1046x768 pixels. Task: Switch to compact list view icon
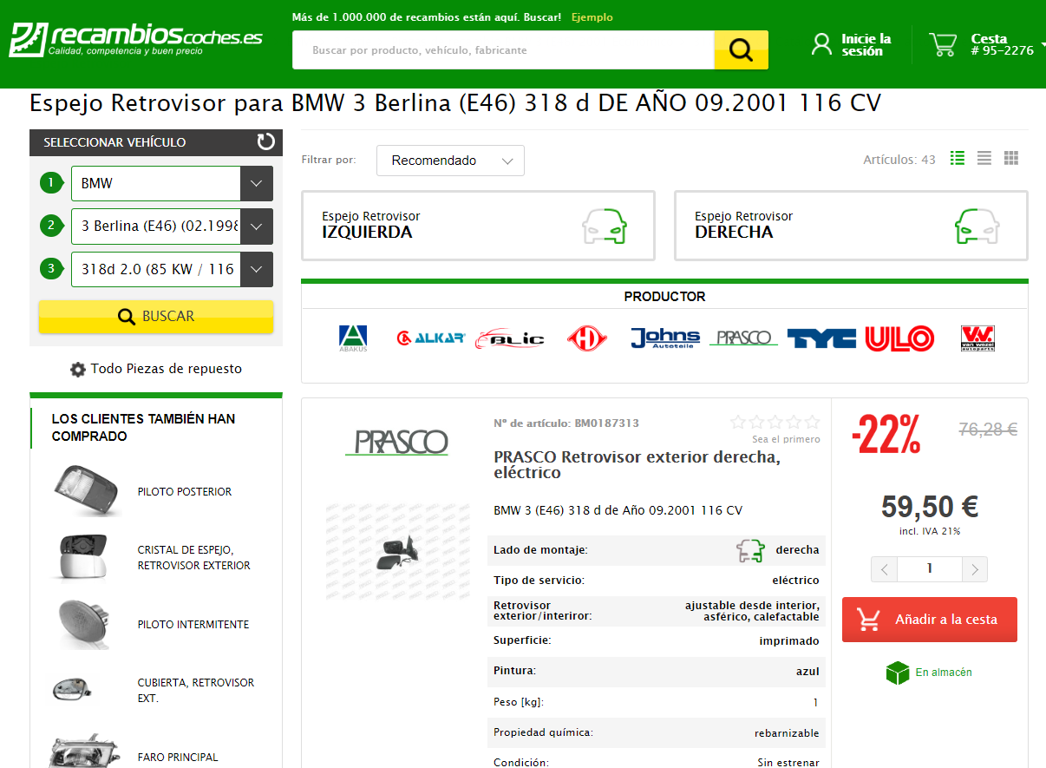984,158
